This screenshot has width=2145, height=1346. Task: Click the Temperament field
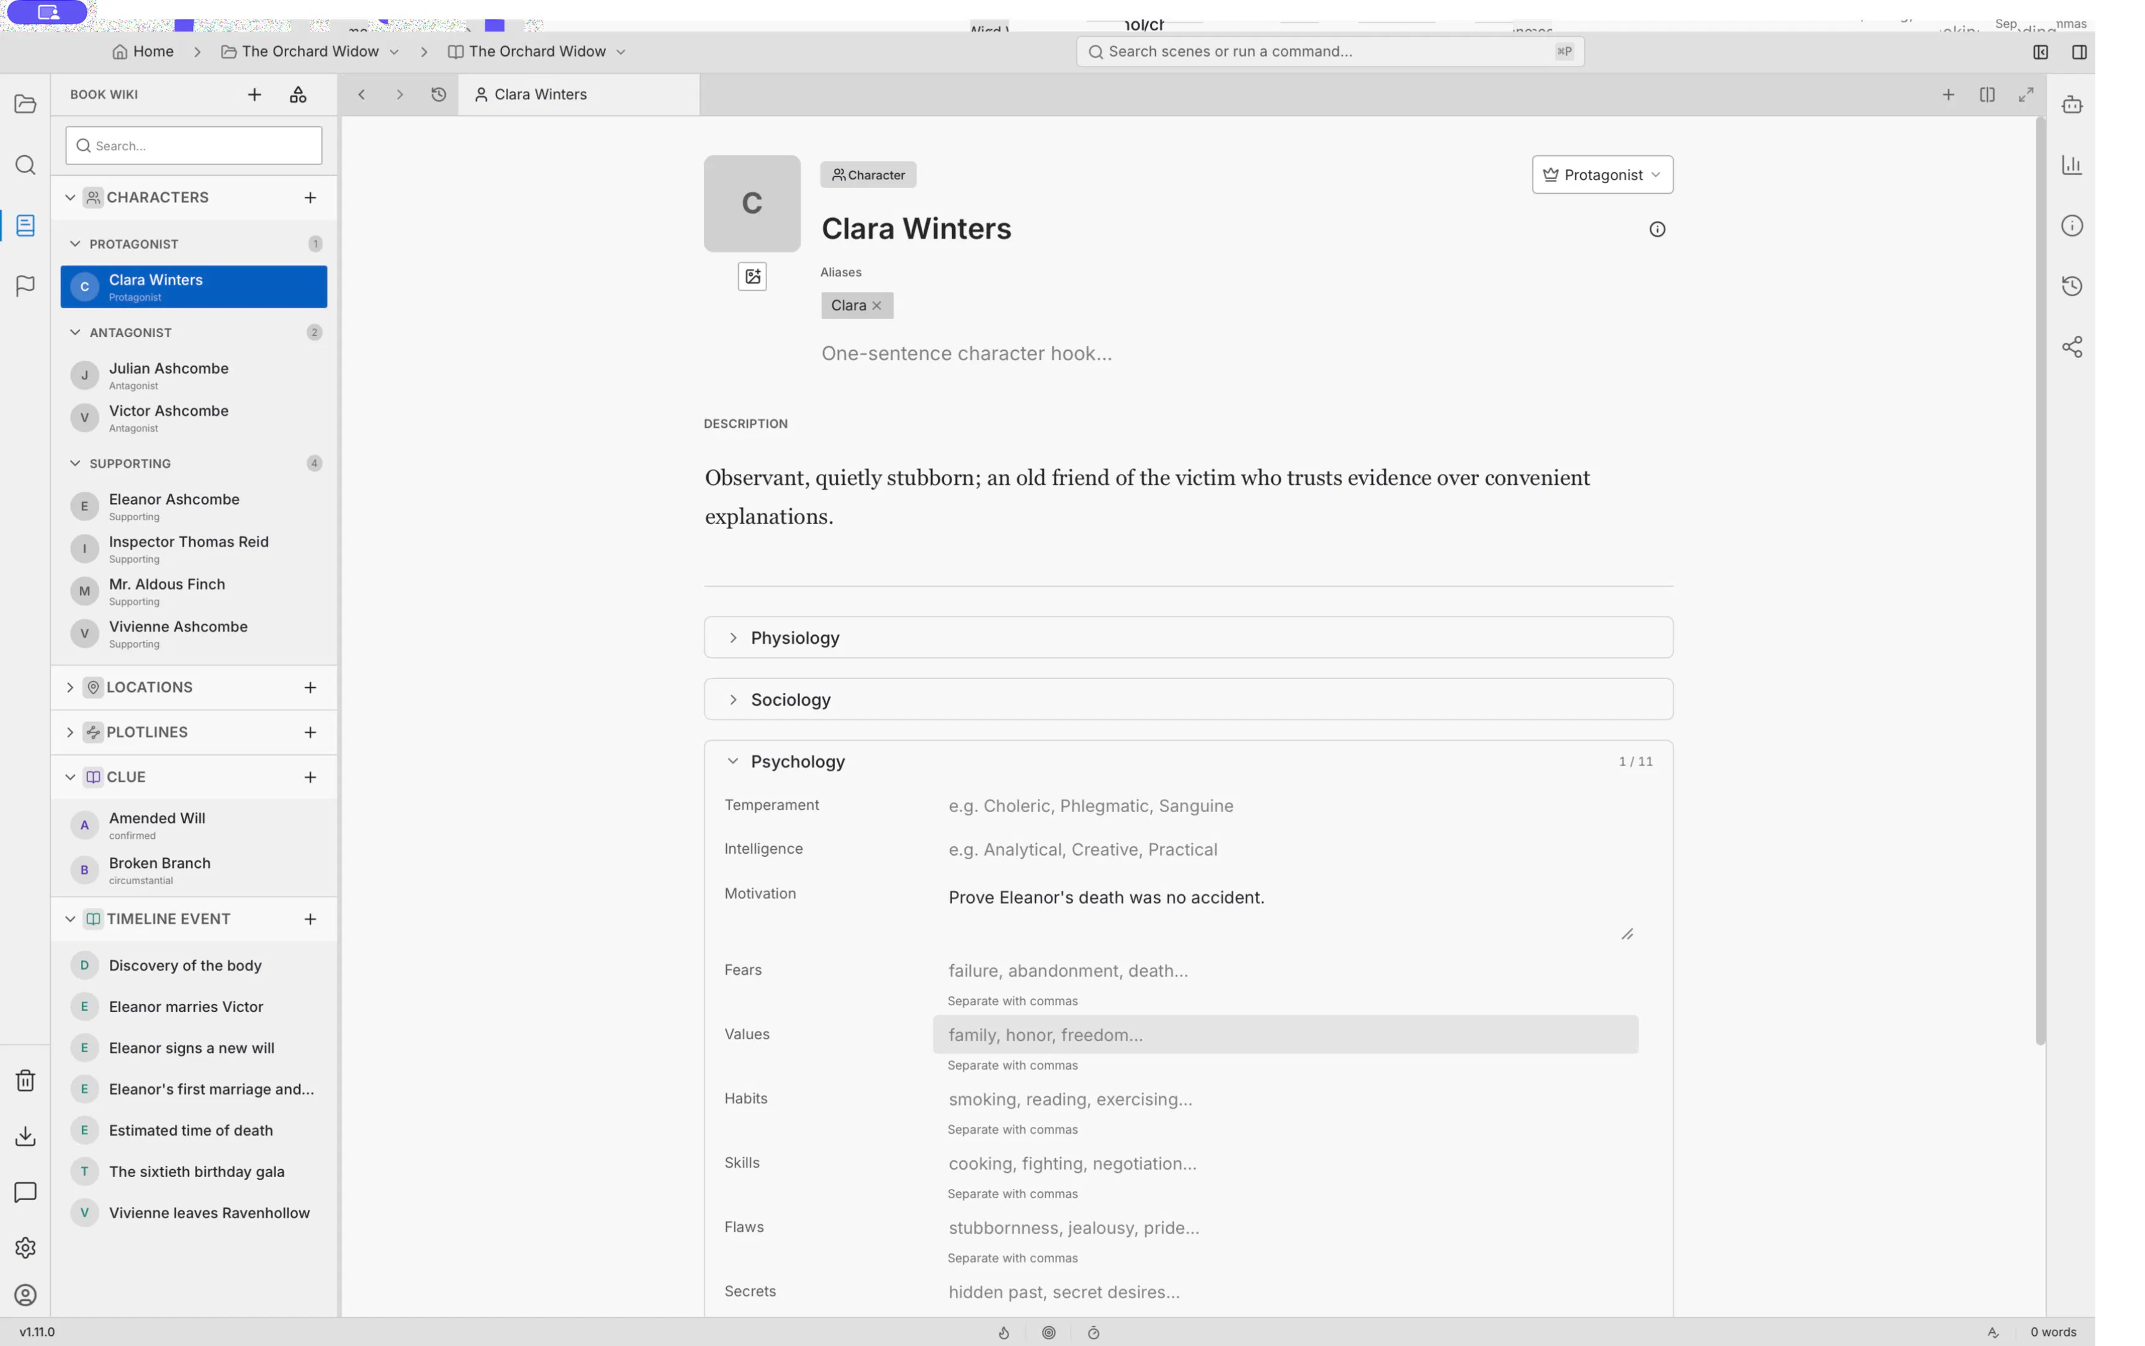[1285, 806]
